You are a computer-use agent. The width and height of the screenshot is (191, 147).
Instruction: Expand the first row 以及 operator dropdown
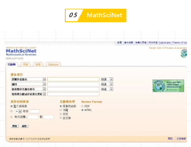pyautogui.click(x=111, y=79)
